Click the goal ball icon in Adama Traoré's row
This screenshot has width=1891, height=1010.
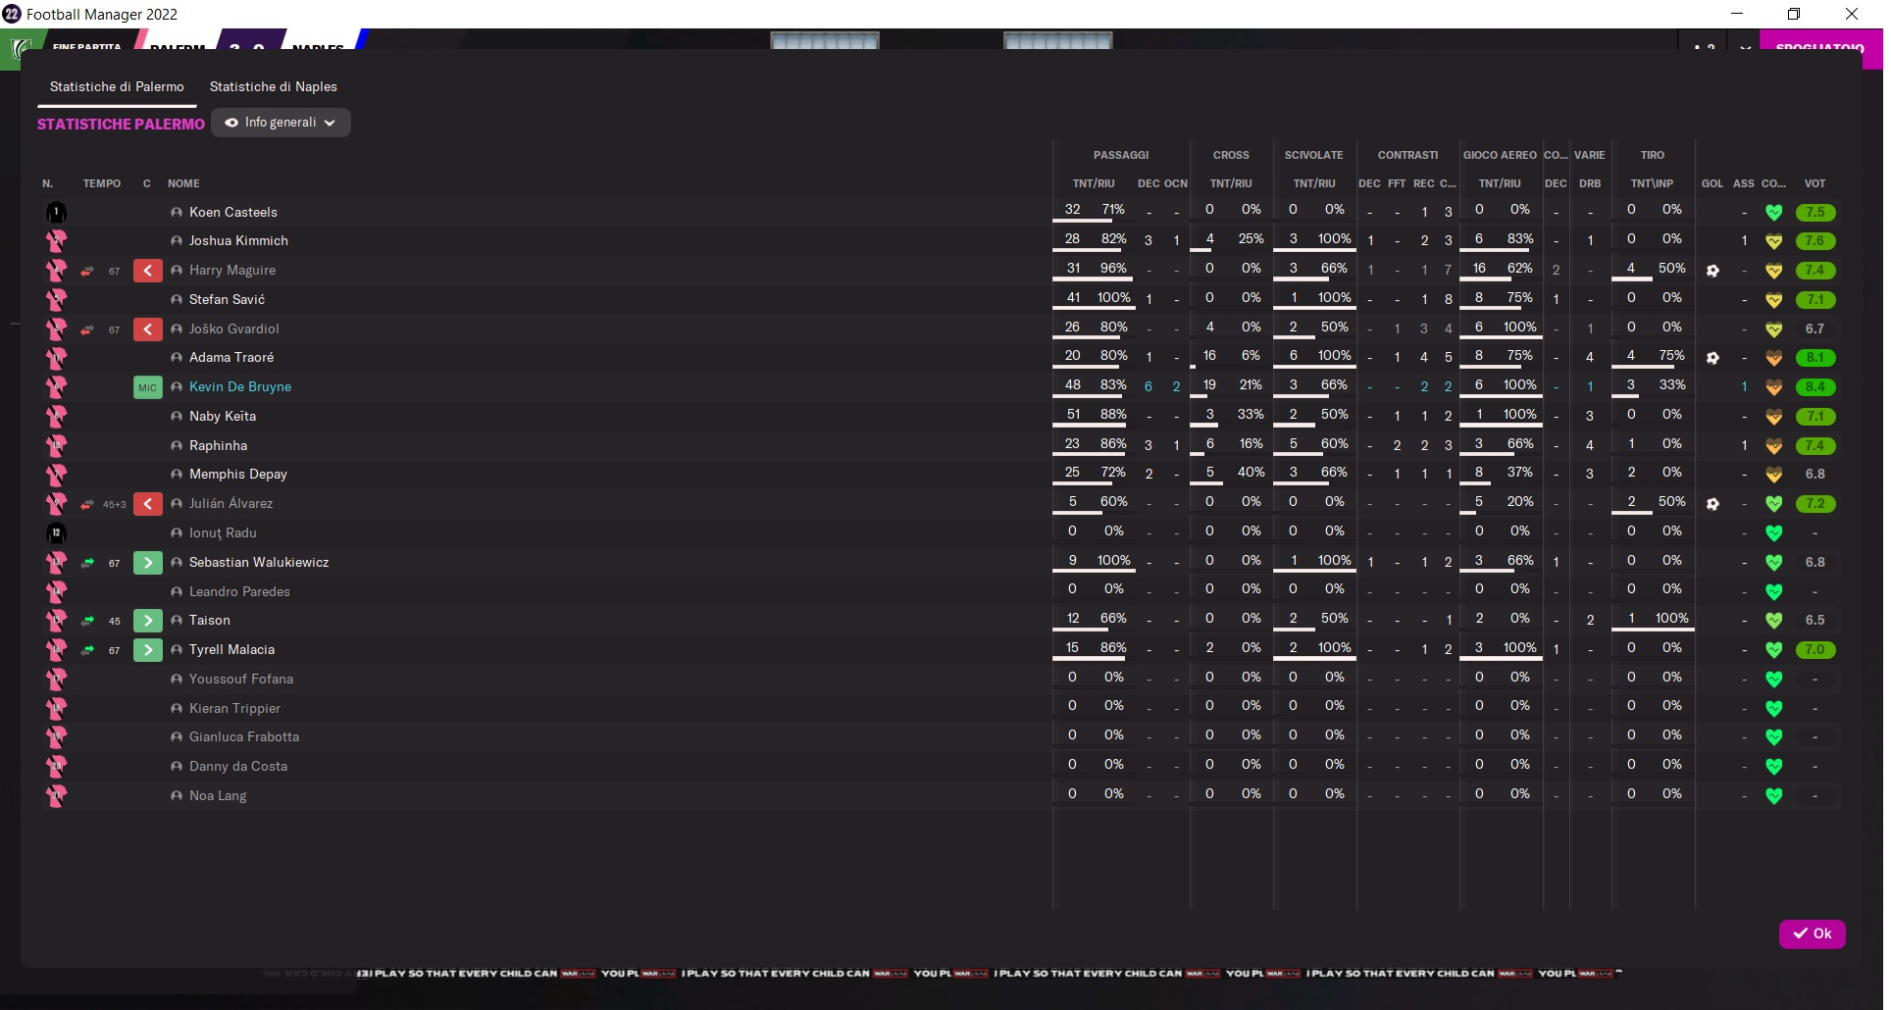click(1712, 358)
